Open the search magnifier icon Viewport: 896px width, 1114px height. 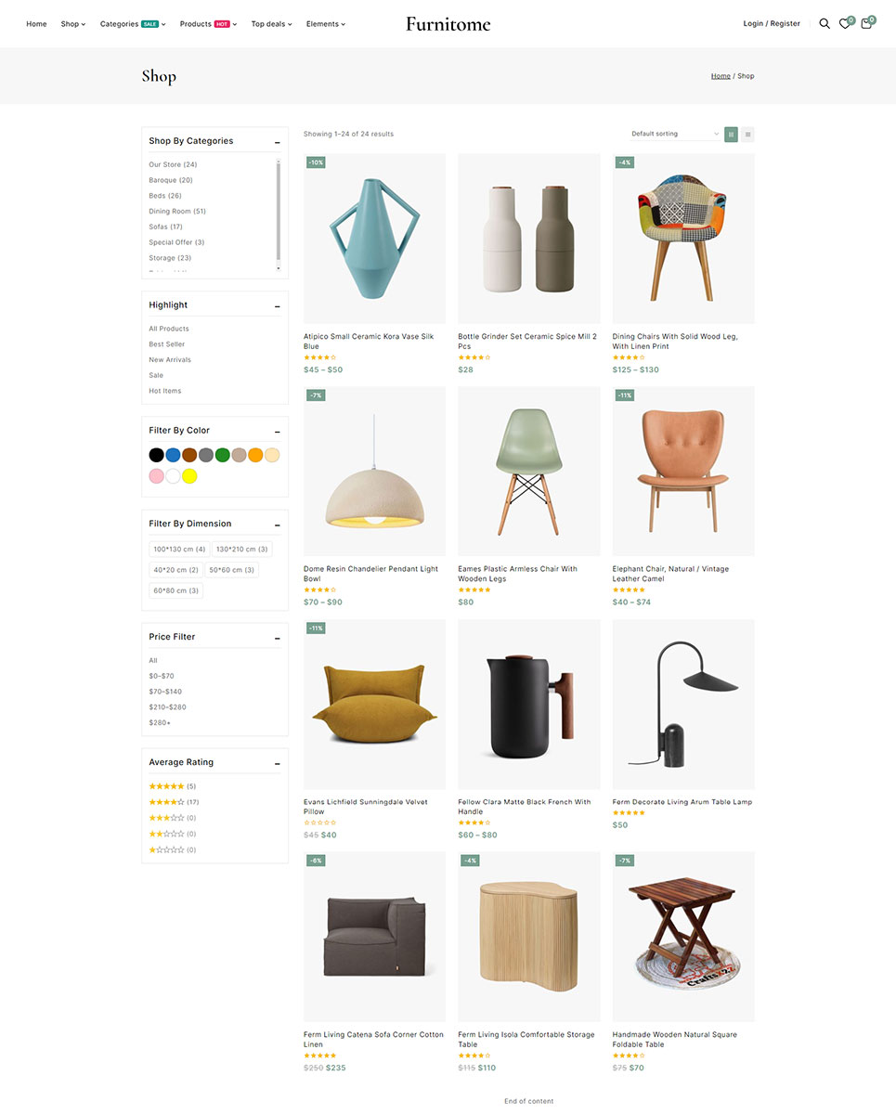coord(824,24)
